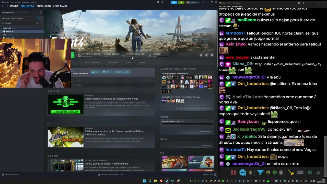Clear the FALLOU search text
The height and width of the screenshot is (184, 327).
coord(37,23)
